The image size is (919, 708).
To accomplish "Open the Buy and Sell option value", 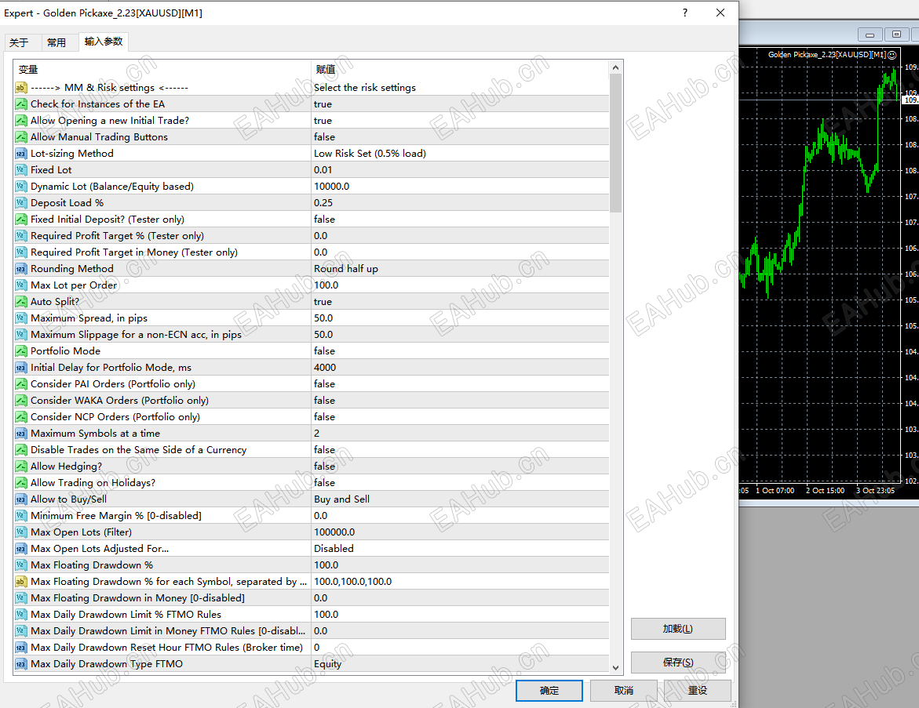I will tap(460, 499).
